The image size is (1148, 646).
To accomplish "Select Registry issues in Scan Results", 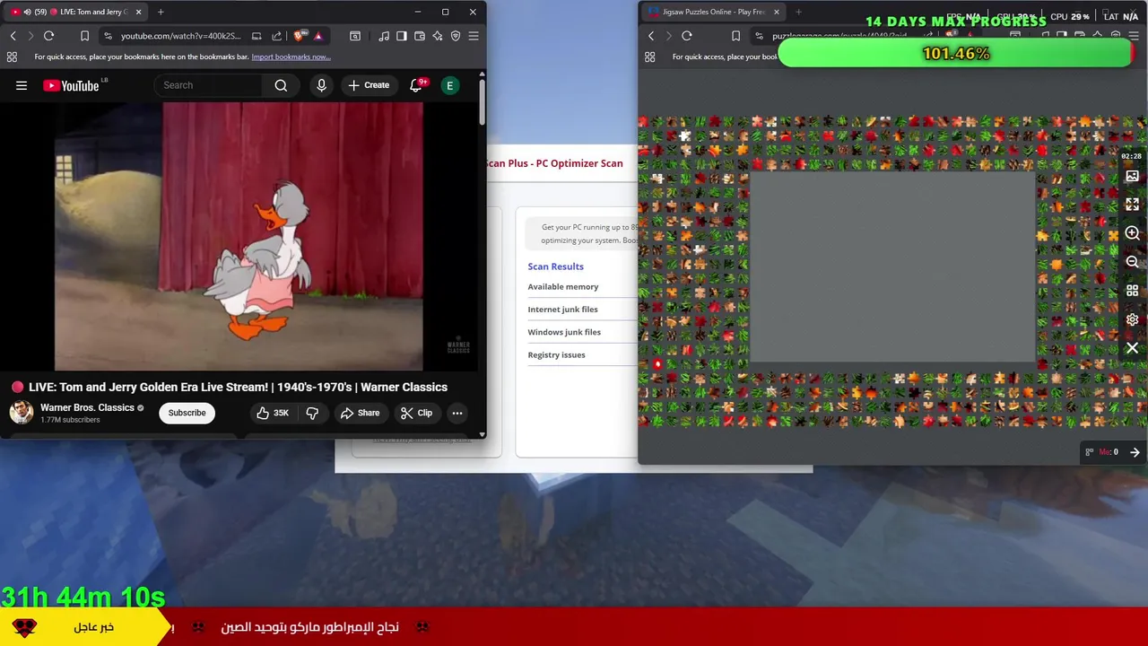I will click(x=556, y=354).
